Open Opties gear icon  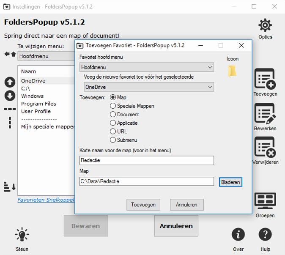tap(265, 25)
